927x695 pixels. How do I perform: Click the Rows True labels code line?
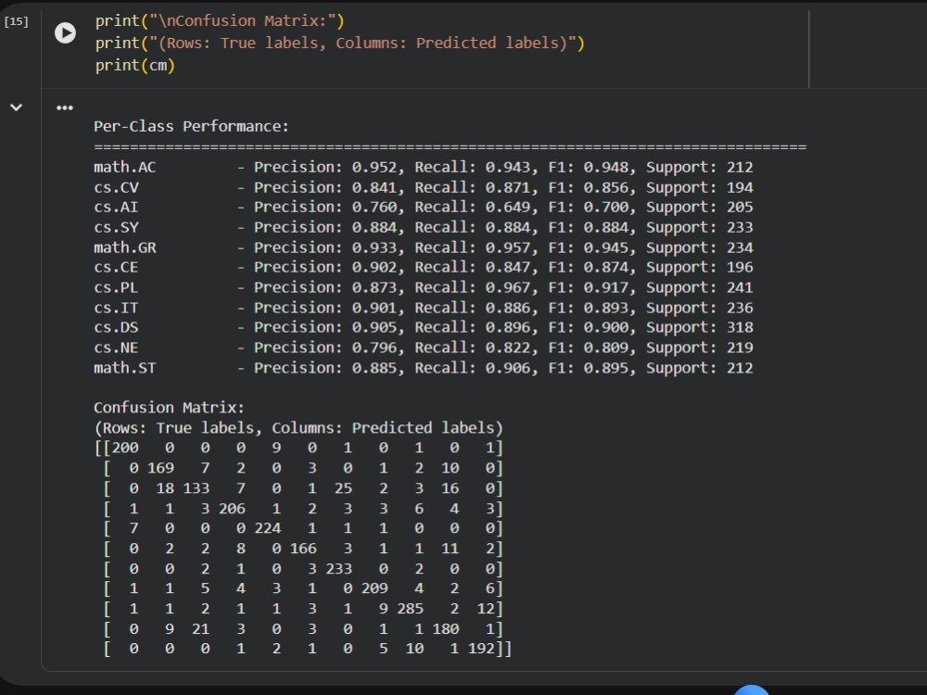click(x=340, y=44)
